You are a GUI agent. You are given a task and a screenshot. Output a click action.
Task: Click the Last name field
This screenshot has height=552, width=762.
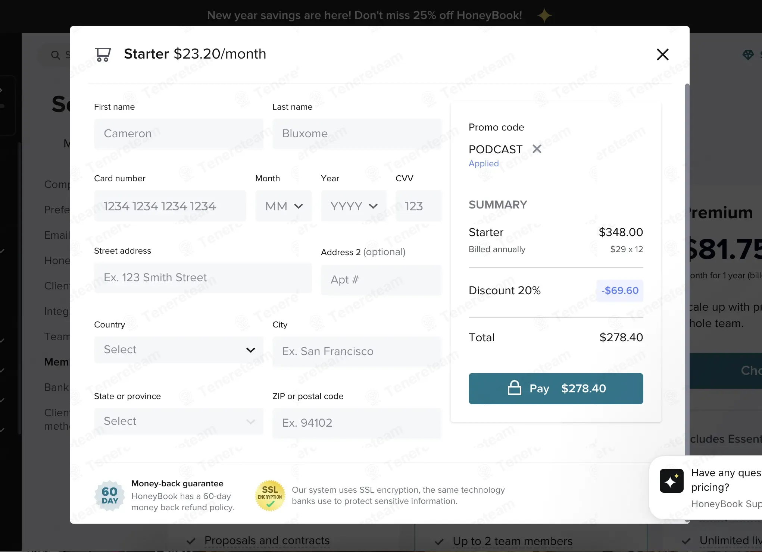click(357, 134)
